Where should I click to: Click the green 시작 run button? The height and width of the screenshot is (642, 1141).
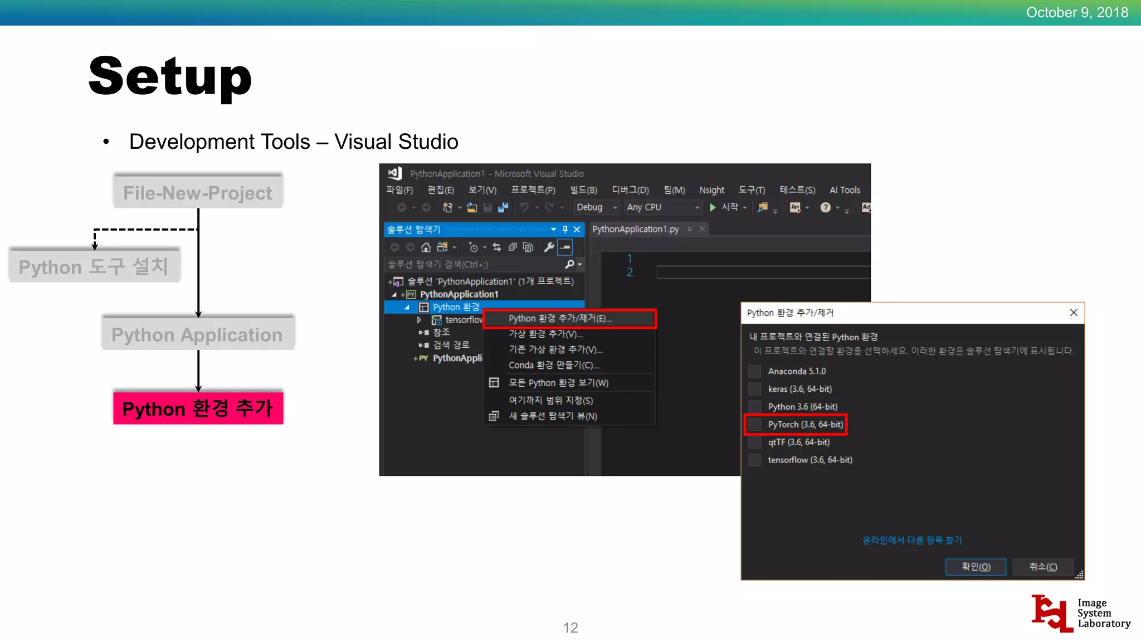pyautogui.click(x=713, y=207)
